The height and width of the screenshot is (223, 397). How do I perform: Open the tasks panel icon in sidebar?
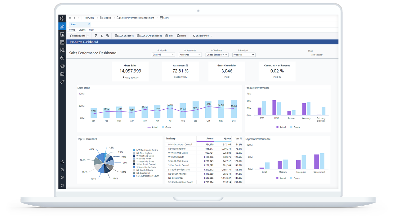click(62, 66)
